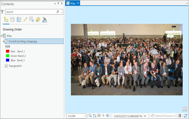Open List By Editing pencil icon
The height and width of the screenshot is (119, 189).
[x=25, y=20]
